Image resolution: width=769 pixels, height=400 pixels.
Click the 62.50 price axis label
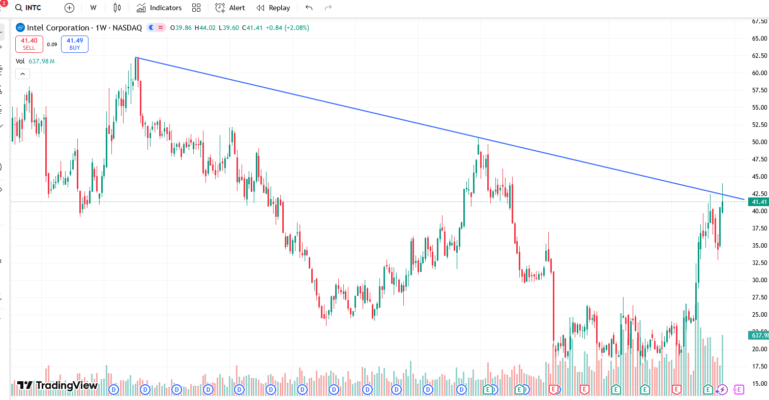759,55
